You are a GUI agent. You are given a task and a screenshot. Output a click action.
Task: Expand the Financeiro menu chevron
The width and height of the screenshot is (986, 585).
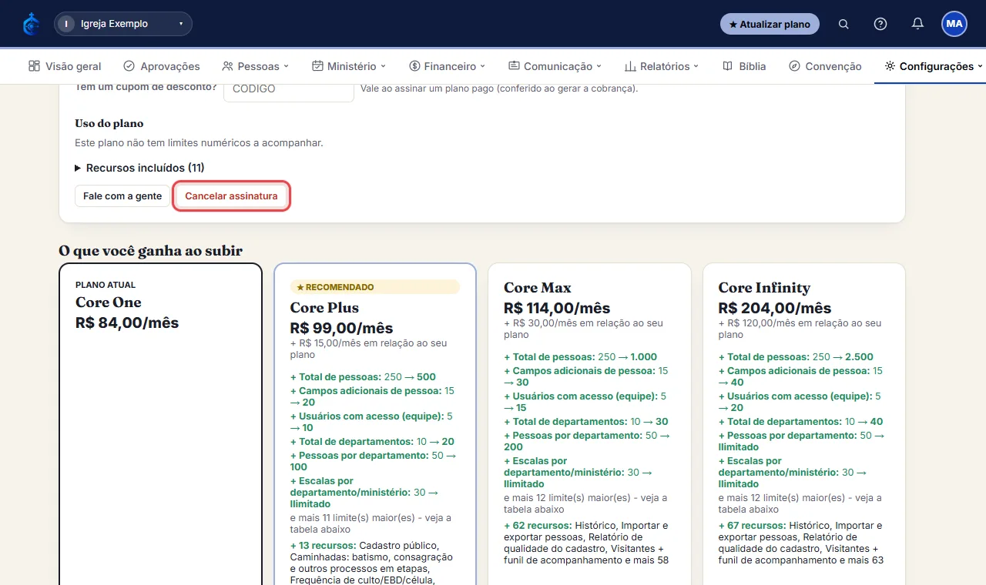482,66
